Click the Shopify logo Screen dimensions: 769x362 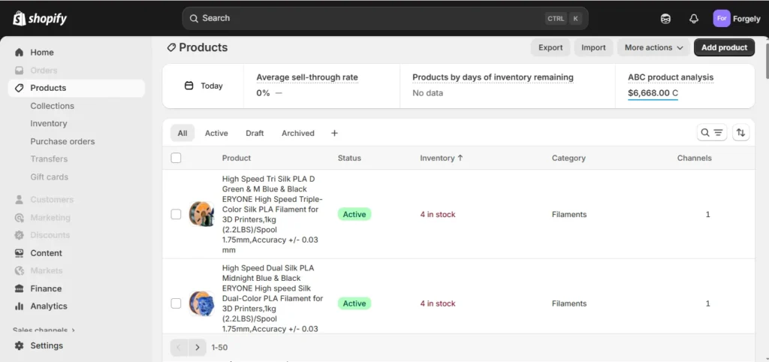point(40,19)
